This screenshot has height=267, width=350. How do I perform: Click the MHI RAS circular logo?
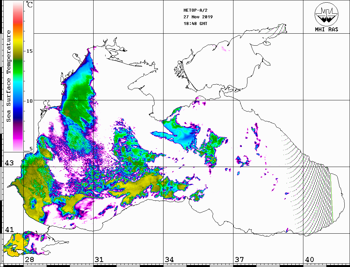[x=327, y=14]
